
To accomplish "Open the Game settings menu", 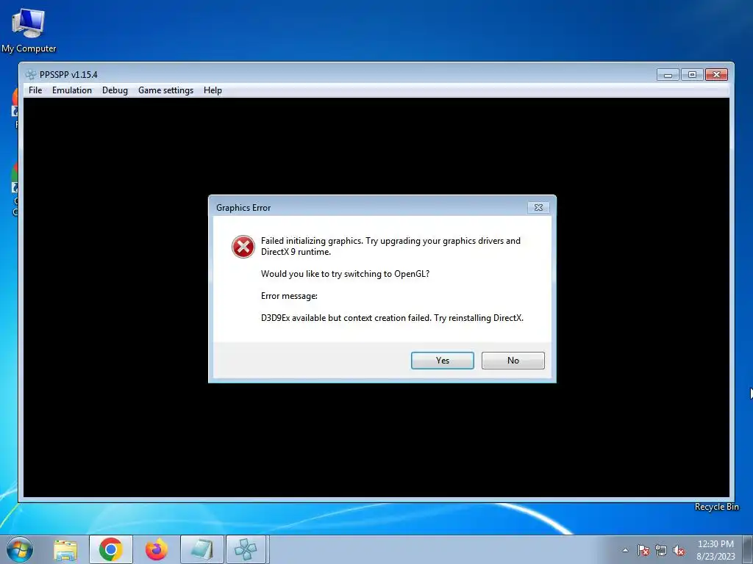I will (165, 90).
